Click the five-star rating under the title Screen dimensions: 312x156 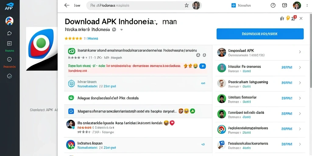(x=73, y=38)
